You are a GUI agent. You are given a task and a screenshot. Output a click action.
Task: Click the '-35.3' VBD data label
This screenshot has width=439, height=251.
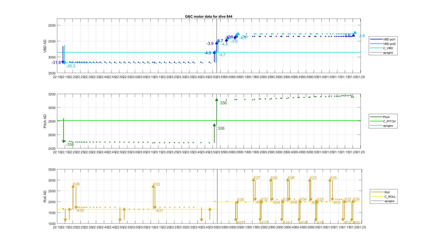point(71,66)
